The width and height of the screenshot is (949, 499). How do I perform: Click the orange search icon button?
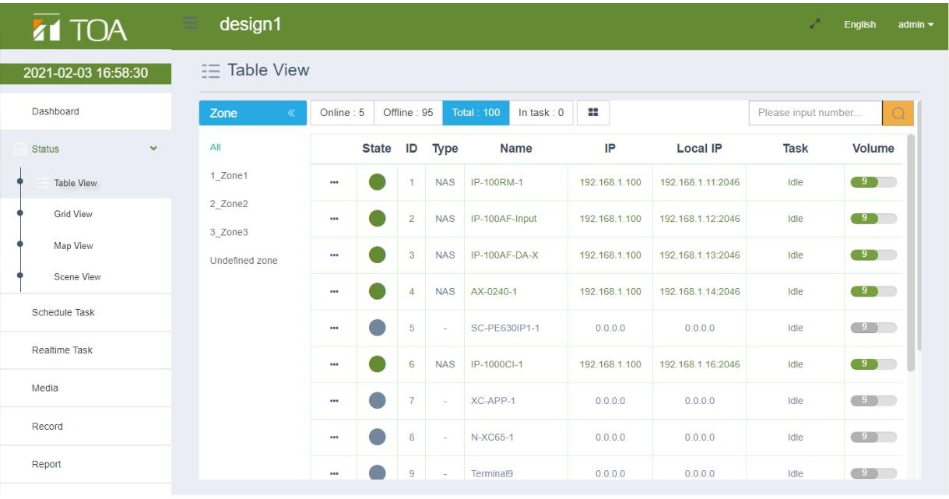pyautogui.click(x=898, y=113)
